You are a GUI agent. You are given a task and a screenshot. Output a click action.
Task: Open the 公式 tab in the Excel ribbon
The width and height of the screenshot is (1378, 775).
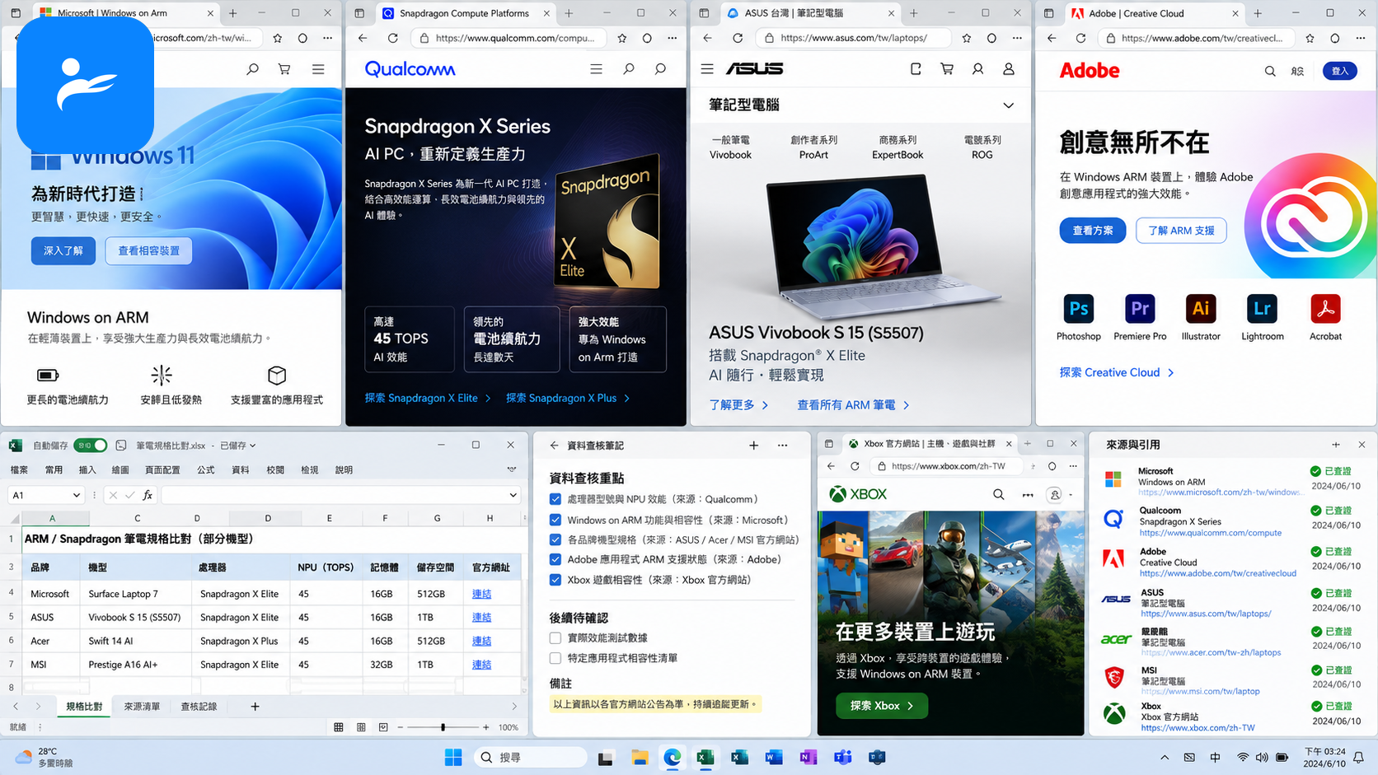tap(206, 469)
